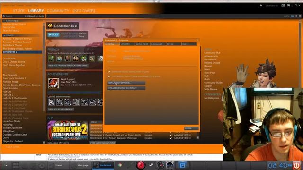
Task: Click CREATE DESKTOP SHORTCUT button
Action: pos(126,88)
